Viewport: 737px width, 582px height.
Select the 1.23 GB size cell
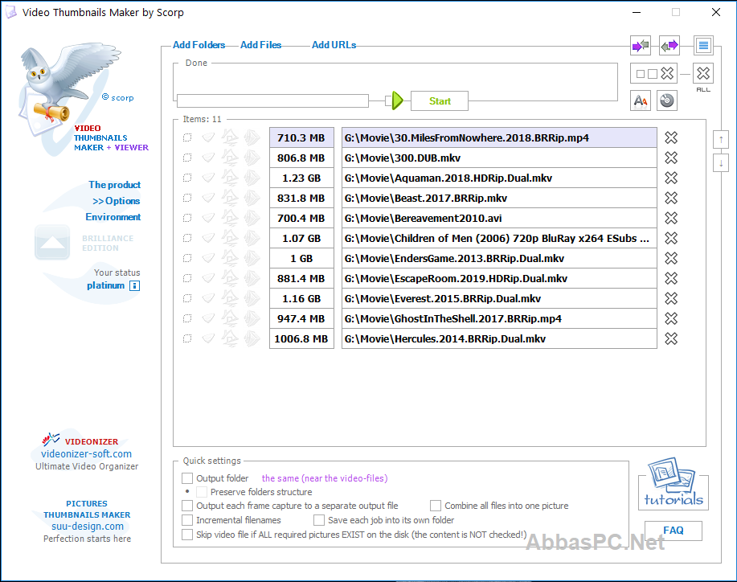301,178
